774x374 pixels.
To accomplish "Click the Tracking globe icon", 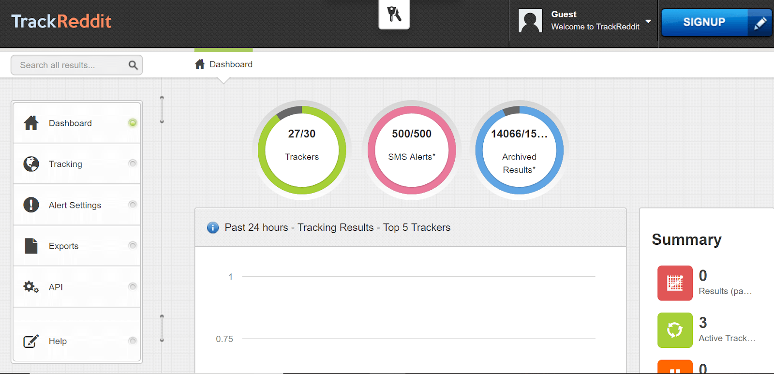I will click(x=31, y=164).
